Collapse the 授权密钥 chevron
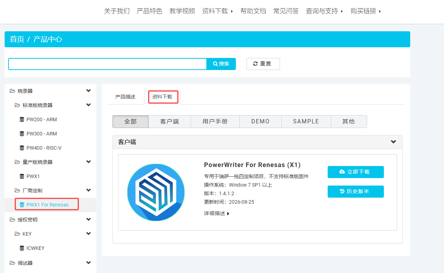This screenshot has height=273, width=444. (89, 219)
